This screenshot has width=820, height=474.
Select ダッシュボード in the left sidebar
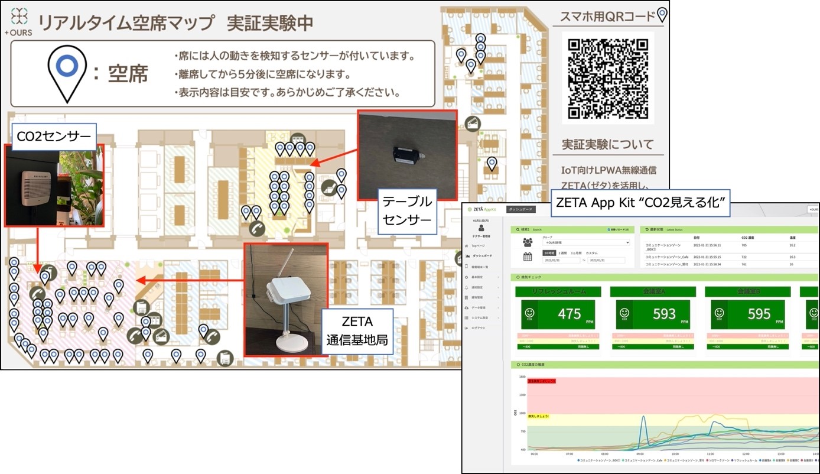[481, 256]
